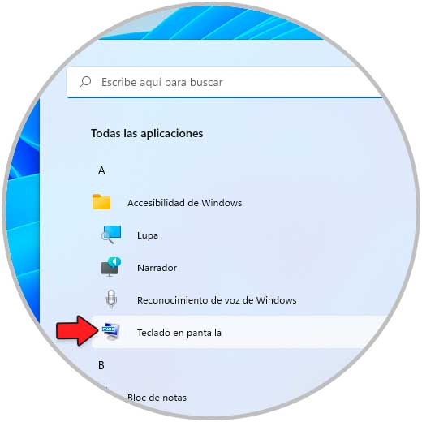The height and width of the screenshot is (422, 422).
Task: Click the 'Todas las aplicaciones' heading
Action: (147, 133)
